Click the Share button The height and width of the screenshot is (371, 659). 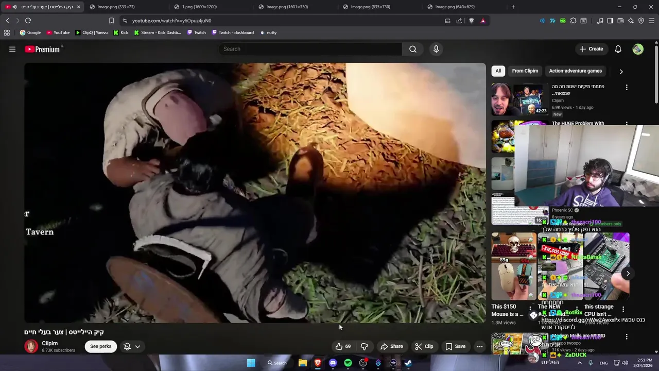click(391, 346)
